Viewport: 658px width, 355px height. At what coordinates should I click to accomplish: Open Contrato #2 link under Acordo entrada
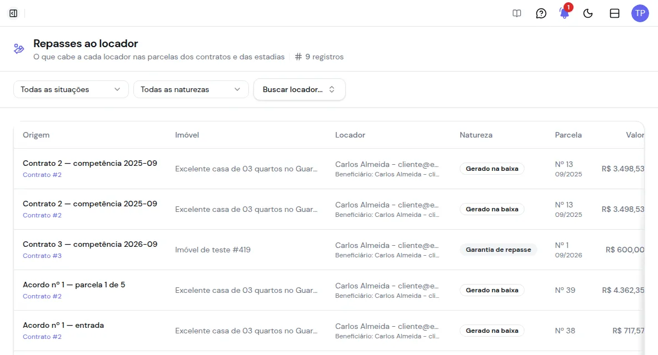click(x=42, y=337)
